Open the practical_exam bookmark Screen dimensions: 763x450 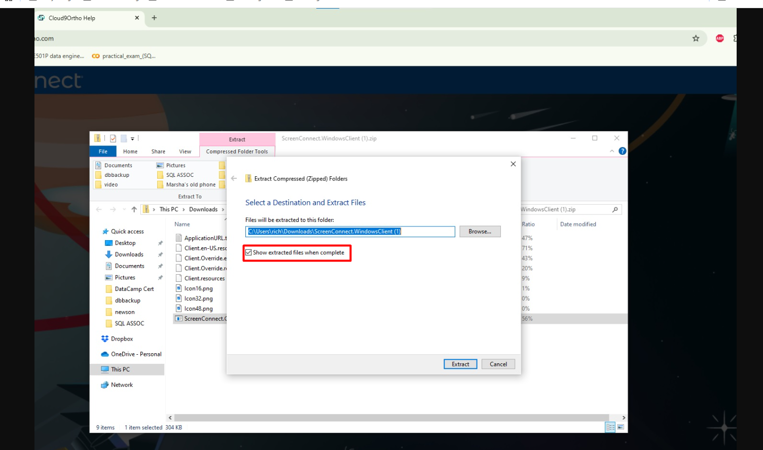click(x=124, y=56)
